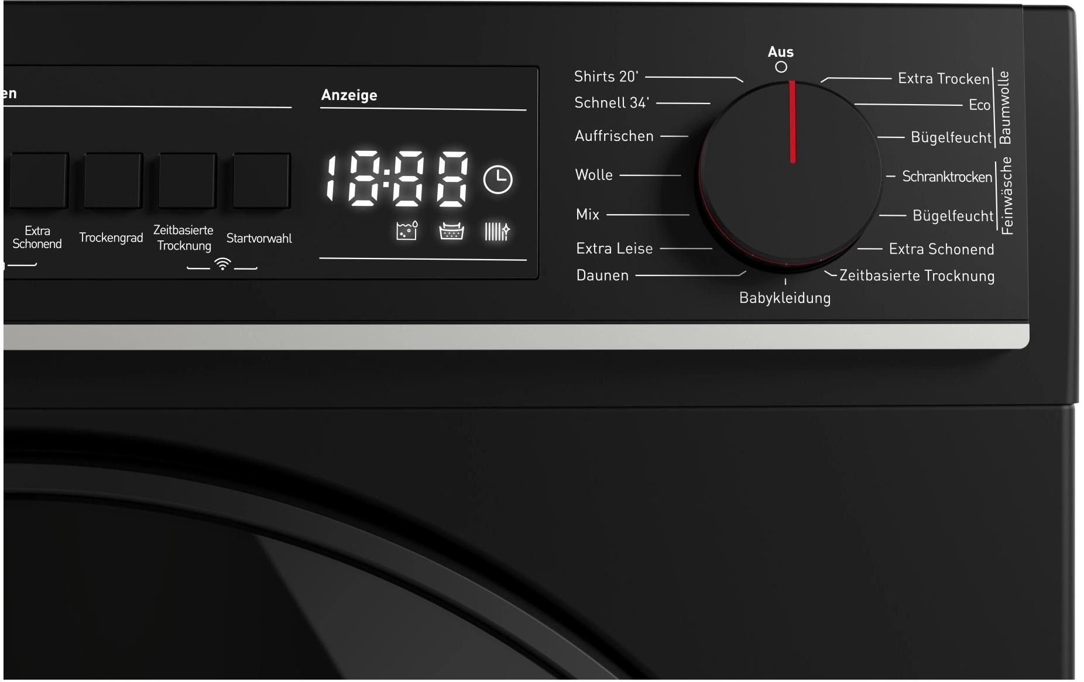Screen dimensions: 1084x682
Task: Click the condenser cleaning icon
Action: [498, 230]
